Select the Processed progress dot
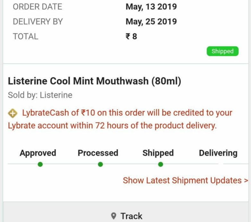Screen dimensions: 251x222 pos(100,164)
